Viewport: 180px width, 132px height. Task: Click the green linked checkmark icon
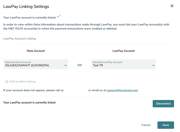59,16
